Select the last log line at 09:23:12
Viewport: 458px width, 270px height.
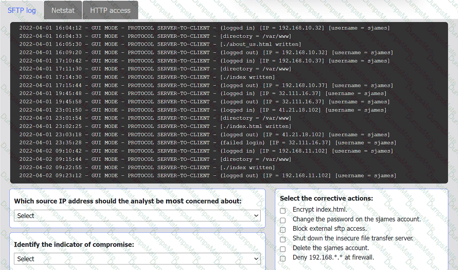(x=208, y=176)
